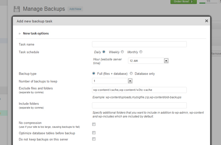Click the Manage Backups floppy disk icon
221x145 pixels.
click(x=17, y=9)
